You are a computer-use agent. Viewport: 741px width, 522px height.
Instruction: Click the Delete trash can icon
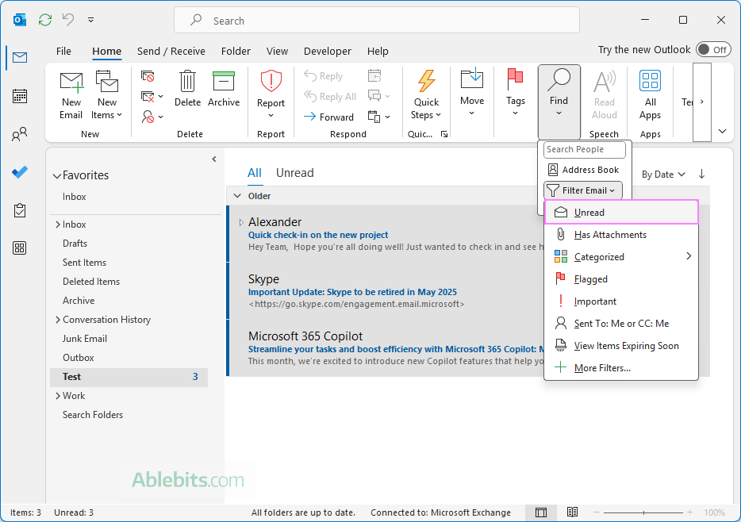(187, 83)
